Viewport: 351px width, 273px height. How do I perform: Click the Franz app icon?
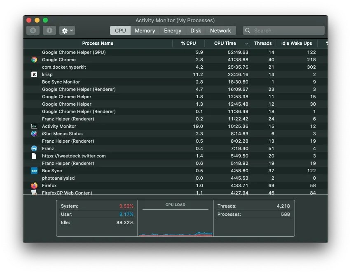[x=34, y=148]
